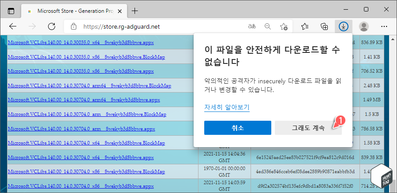
Task: Download VCLibs 14.0.30704.0 x86 BlockMap
Action: (x=86, y=172)
